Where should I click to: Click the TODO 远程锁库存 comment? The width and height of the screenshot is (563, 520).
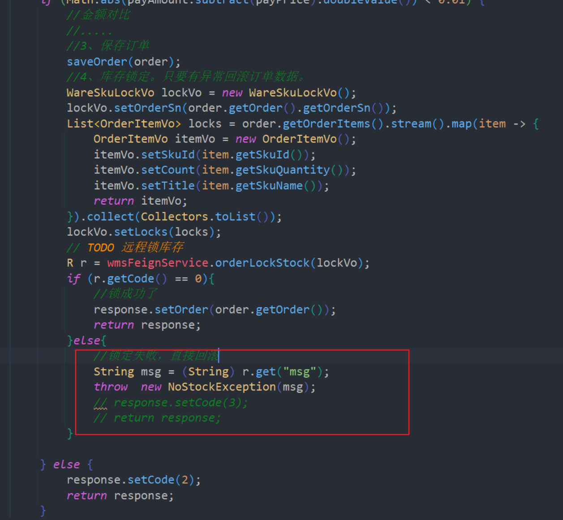[125, 247]
